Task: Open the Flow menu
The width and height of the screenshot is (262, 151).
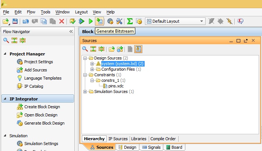Action: [x=31, y=12]
